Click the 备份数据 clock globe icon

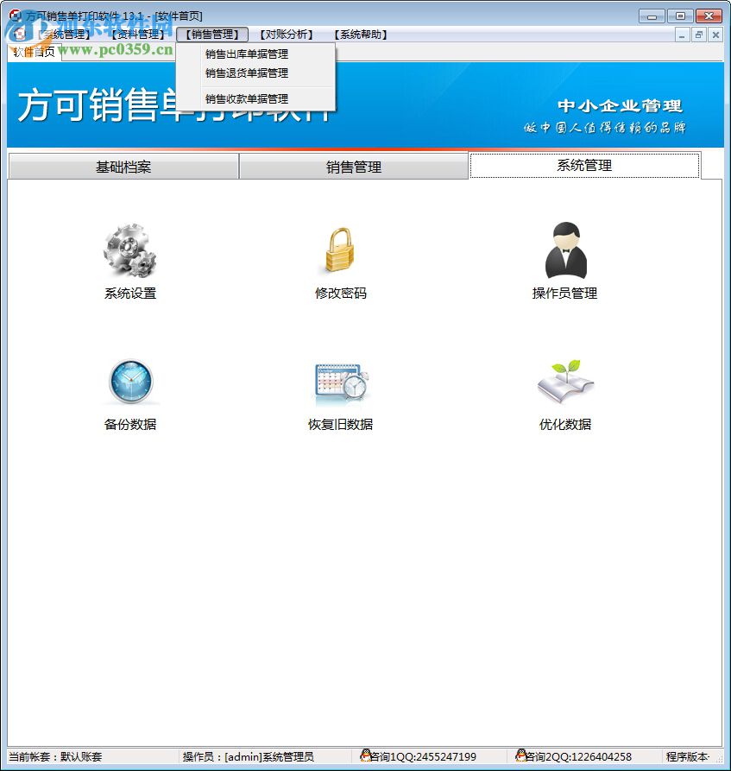point(130,382)
